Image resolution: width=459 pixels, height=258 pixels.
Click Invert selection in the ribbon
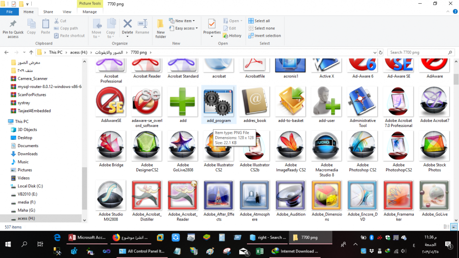point(265,36)
